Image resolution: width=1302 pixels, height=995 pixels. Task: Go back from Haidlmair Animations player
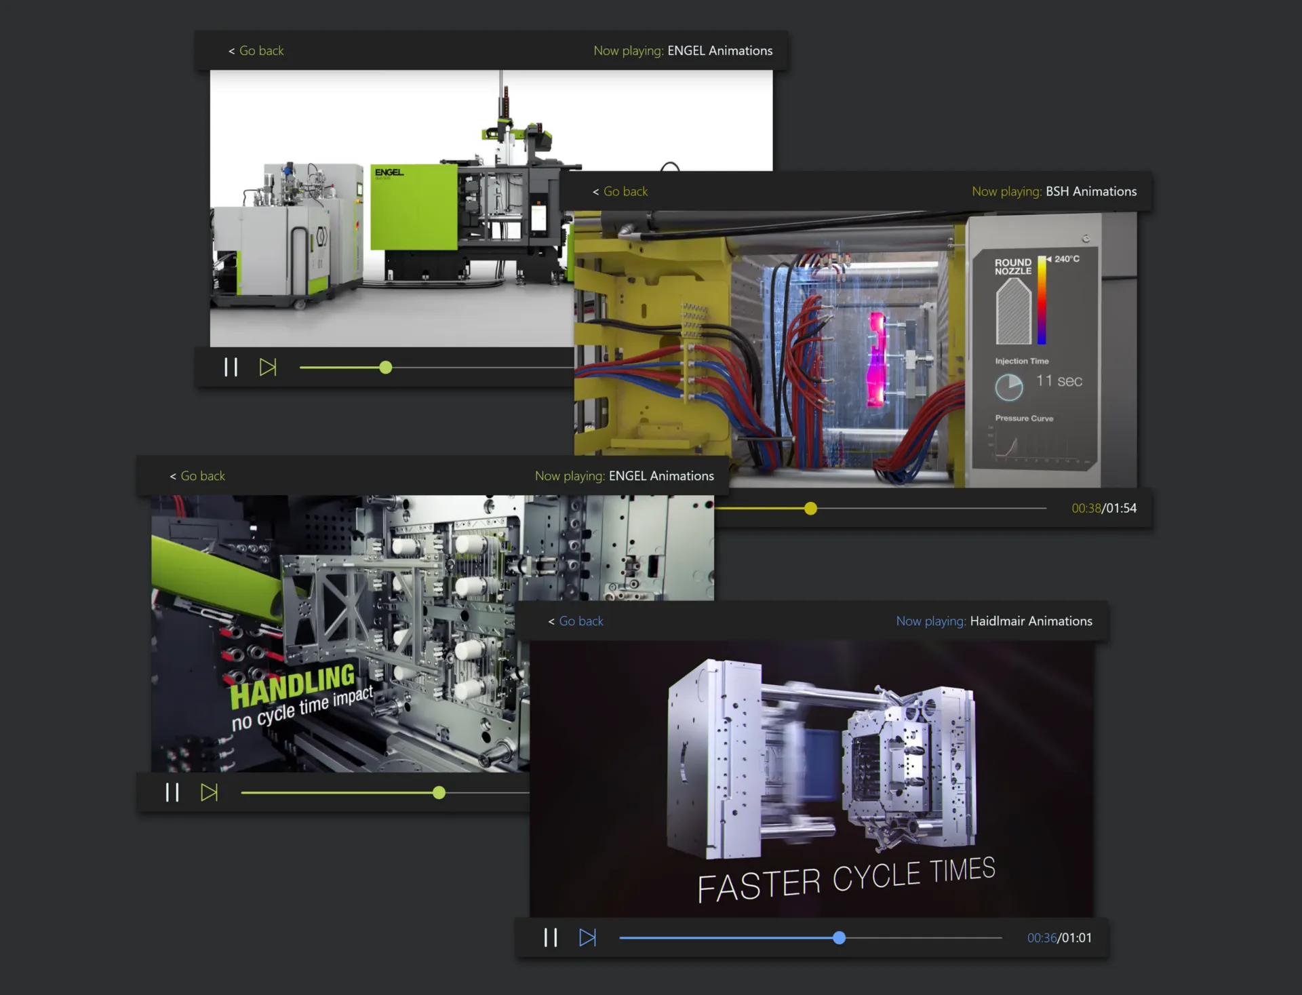(x=576, y=621)
